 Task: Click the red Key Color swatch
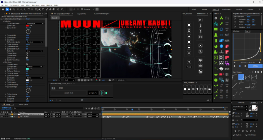pyautogui.click(x=27, y=26)
